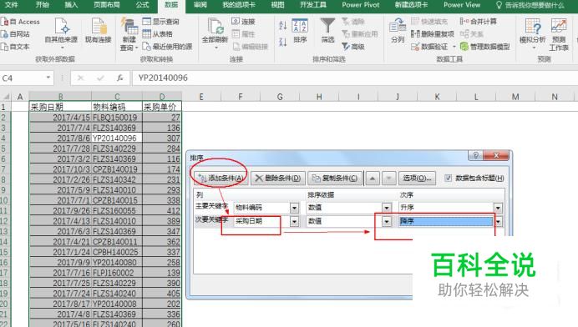Click 从表格 from table

click(x=157, y=34)
